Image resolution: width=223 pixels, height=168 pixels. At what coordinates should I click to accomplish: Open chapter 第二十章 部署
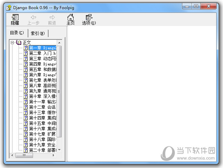[x=42, y=150]
